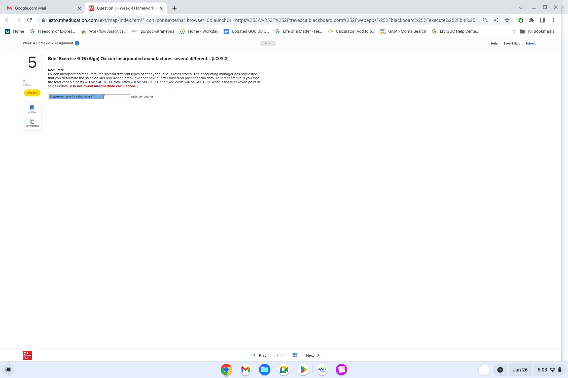
Task: Open the question grid navigator
Action: 294,355
